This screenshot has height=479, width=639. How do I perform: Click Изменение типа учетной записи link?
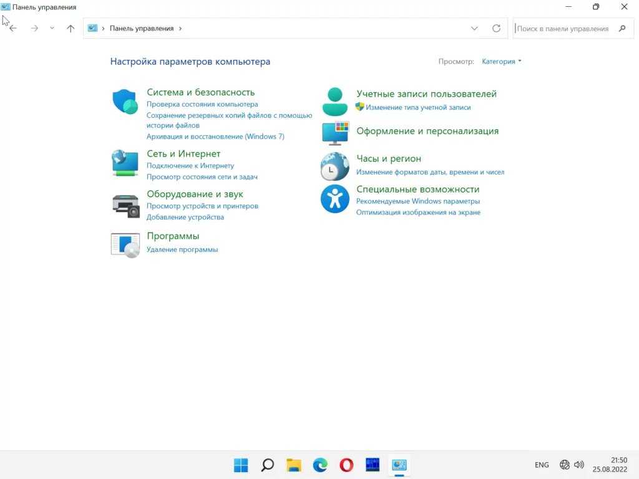(x=418, y=107)
